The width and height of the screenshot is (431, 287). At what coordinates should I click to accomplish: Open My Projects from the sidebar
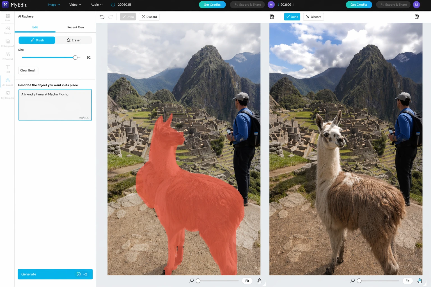8,95
